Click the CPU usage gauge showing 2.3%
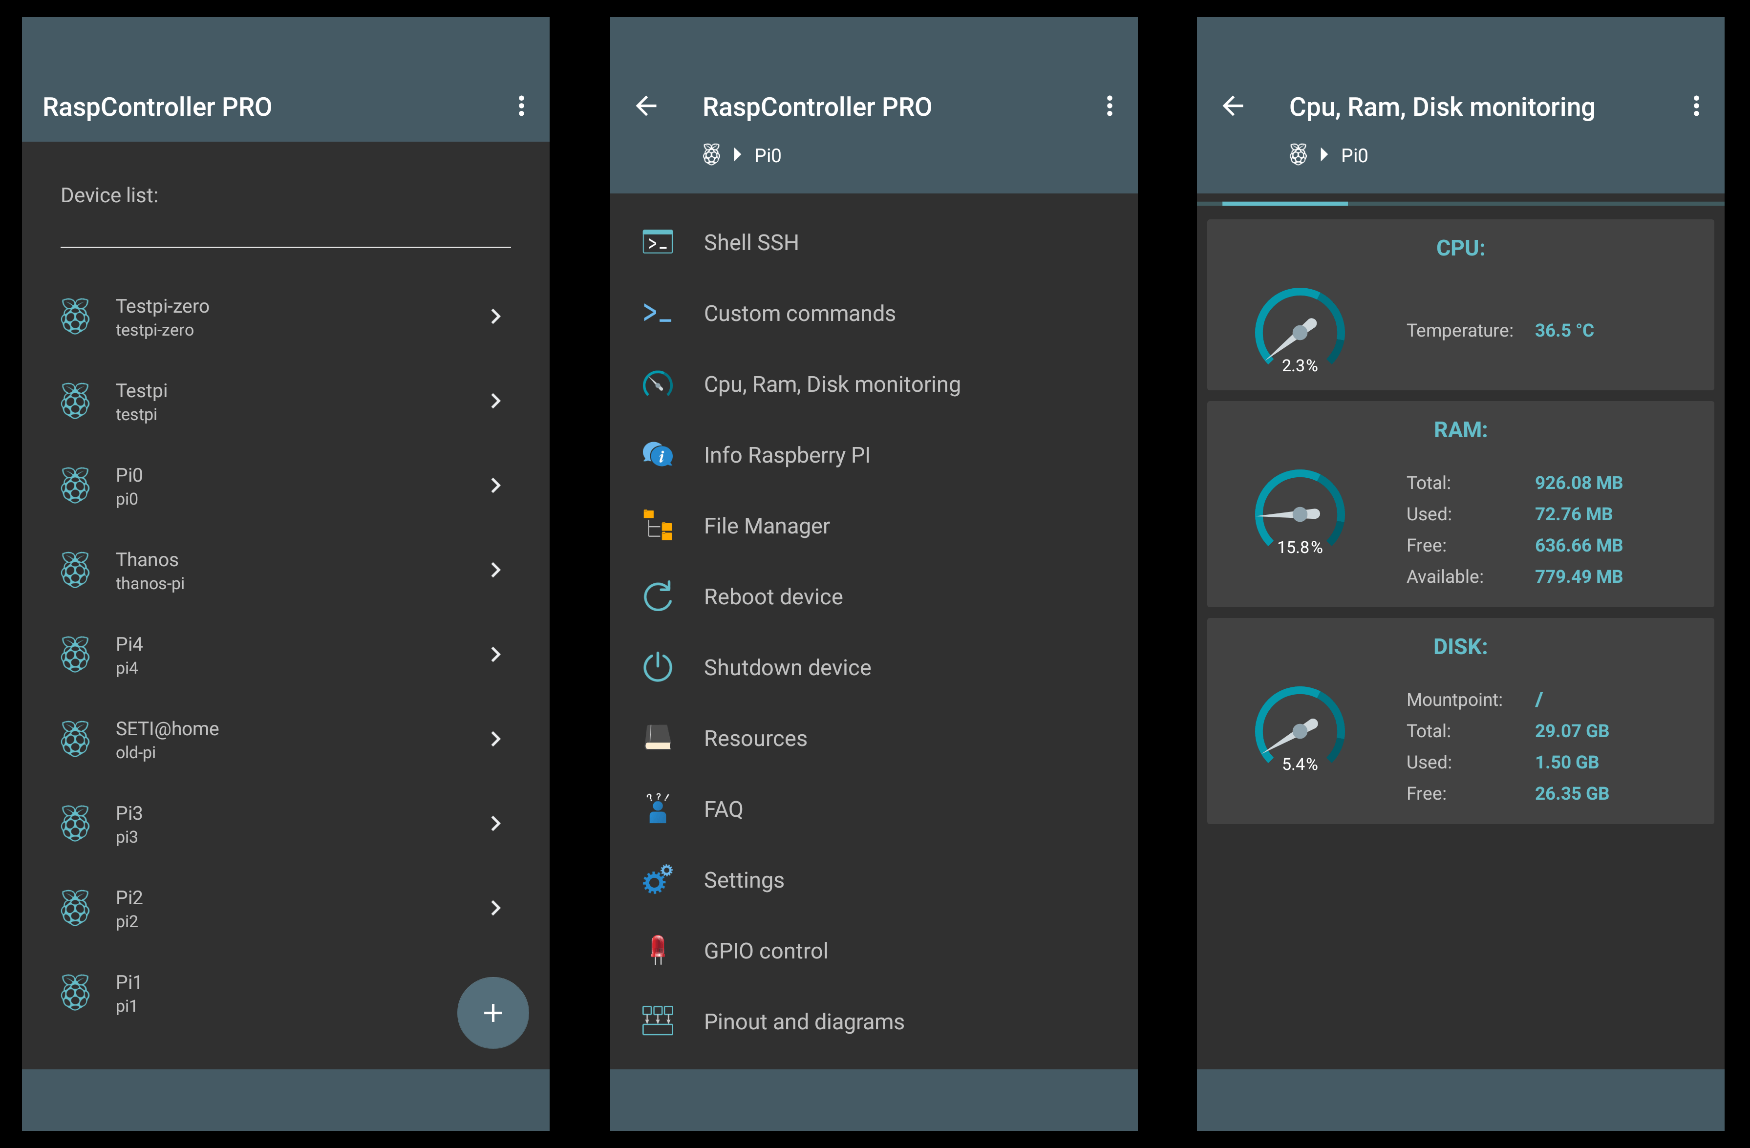The height and width of the screenshot is (1148, 1750). coord(1299,330)
